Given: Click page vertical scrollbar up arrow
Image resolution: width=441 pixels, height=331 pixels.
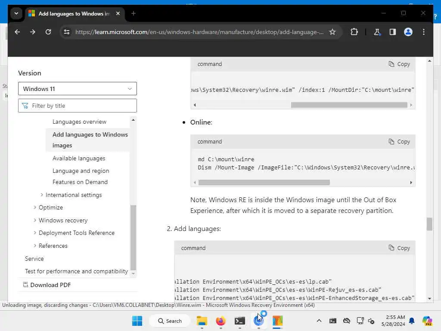Looking at the screenshot, I should [x=429, y=61].
